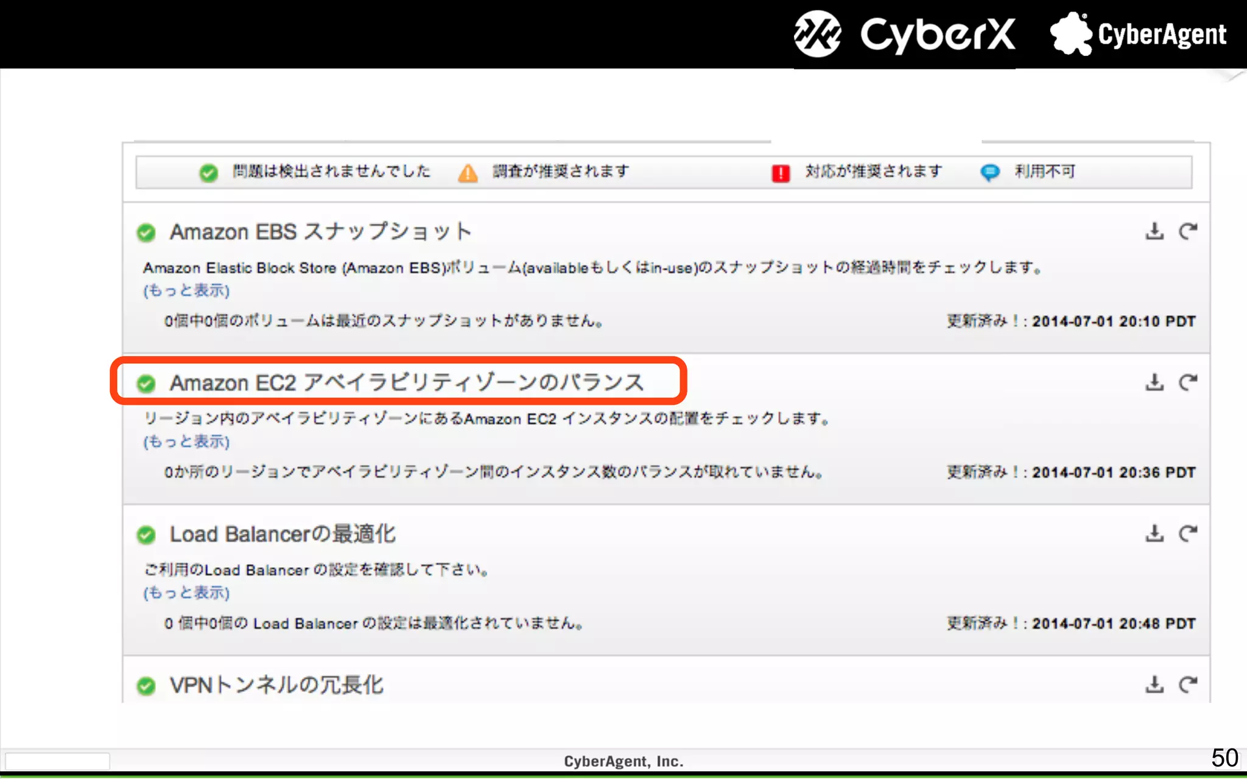Download the EC2 availability zone balance results
This screenshot has height=779, width=1247.
point(1154,382)
